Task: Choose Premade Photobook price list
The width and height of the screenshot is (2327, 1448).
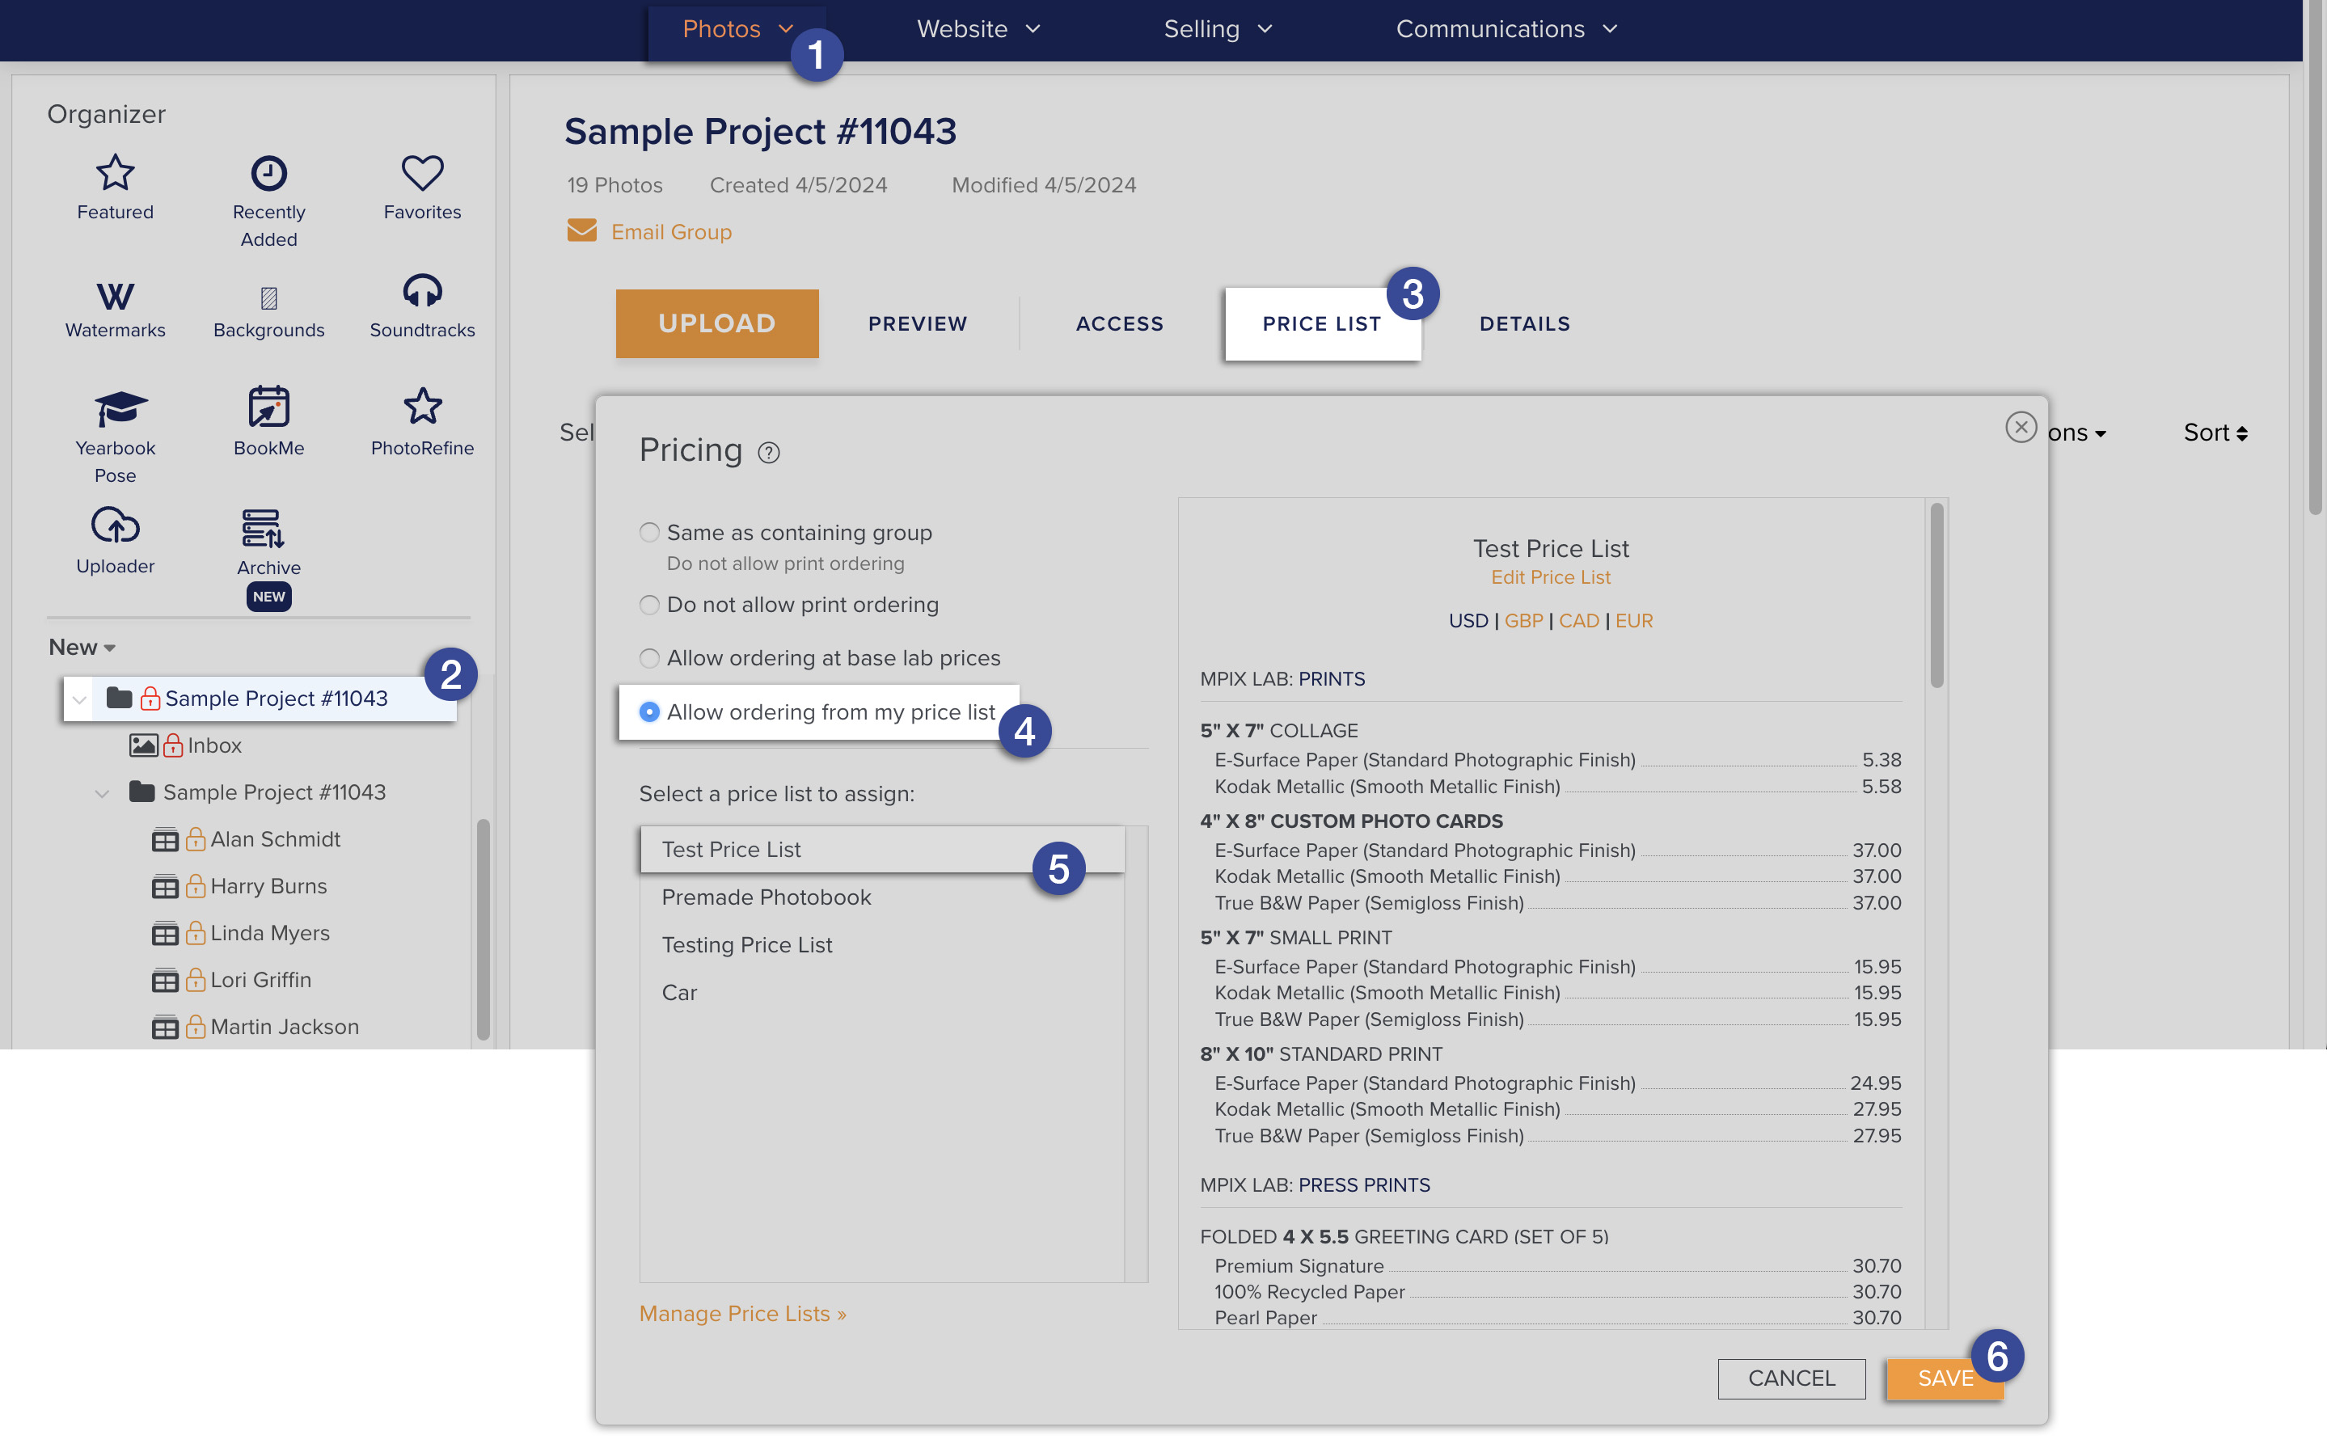Action: 882,897
